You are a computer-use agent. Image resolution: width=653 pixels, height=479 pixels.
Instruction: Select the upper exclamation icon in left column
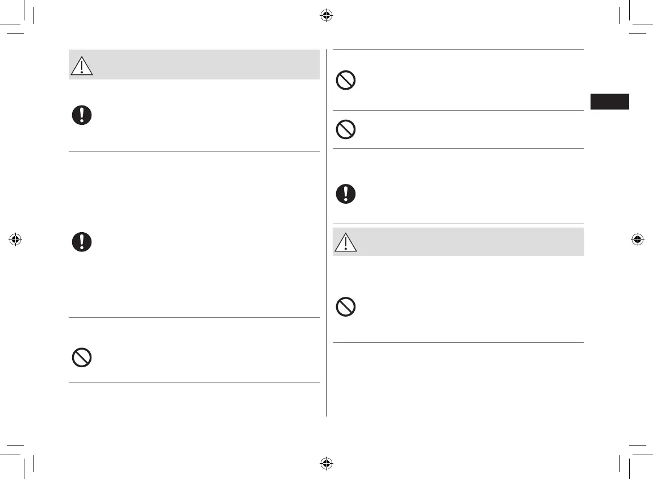click(82, 116)
